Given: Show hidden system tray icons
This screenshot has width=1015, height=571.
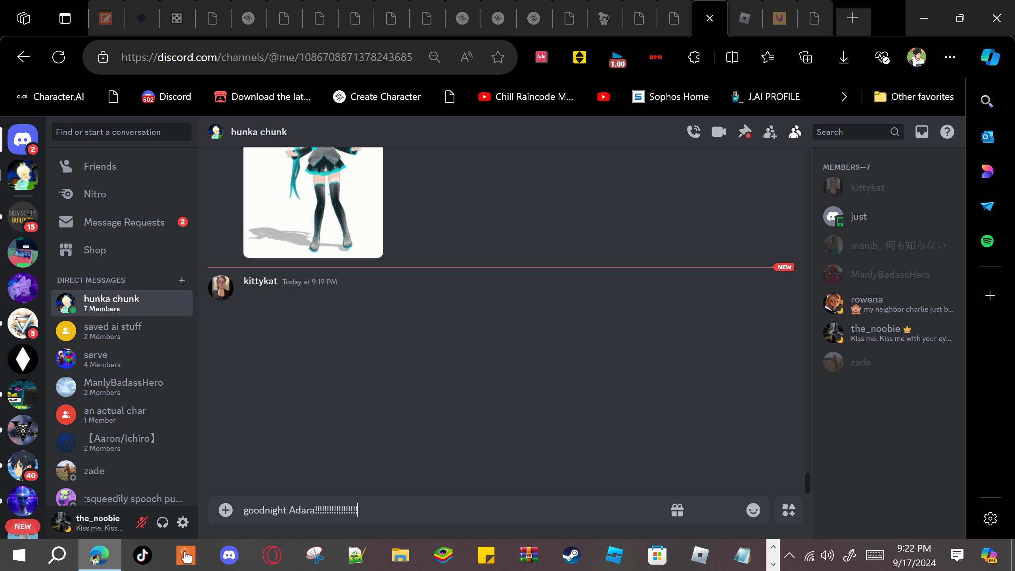Looking at the screenshot, I should (x=789, y=555).
